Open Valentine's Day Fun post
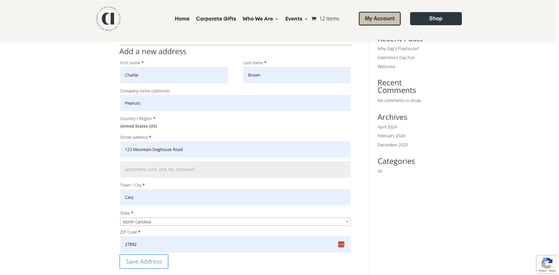This screenshot has height=275, width=559. (x=396, y=58)
